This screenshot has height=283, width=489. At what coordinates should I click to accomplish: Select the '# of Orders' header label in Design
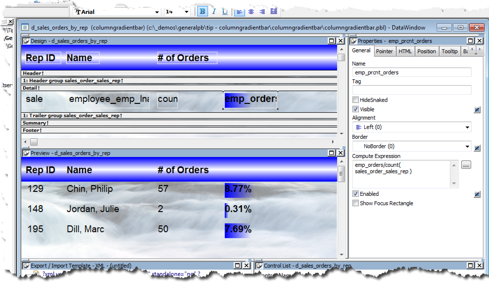pyautogui.click(x=187, y=58)
